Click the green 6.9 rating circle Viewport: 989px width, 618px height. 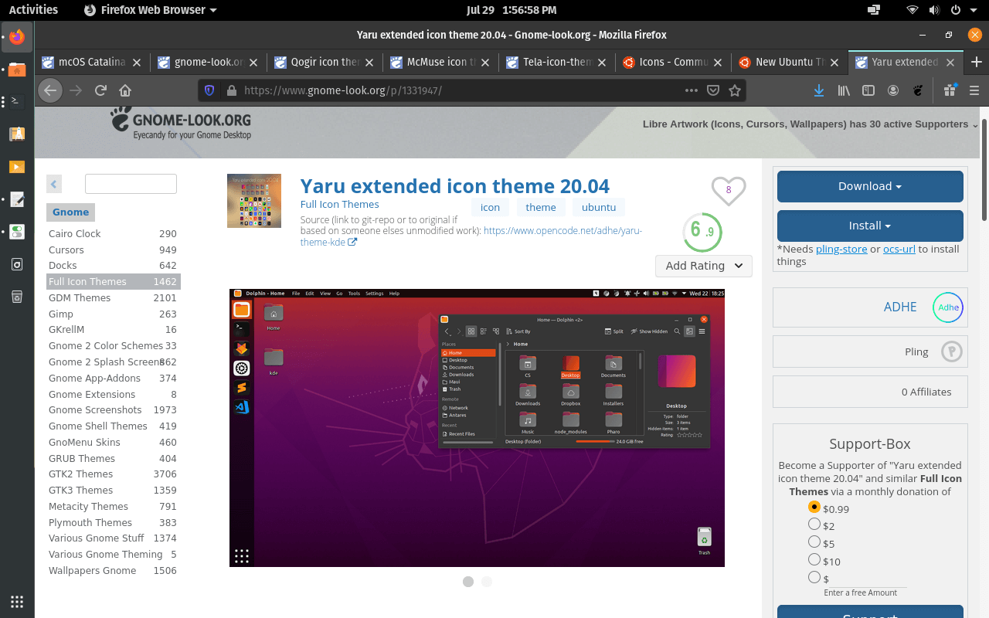pos(702,232)
